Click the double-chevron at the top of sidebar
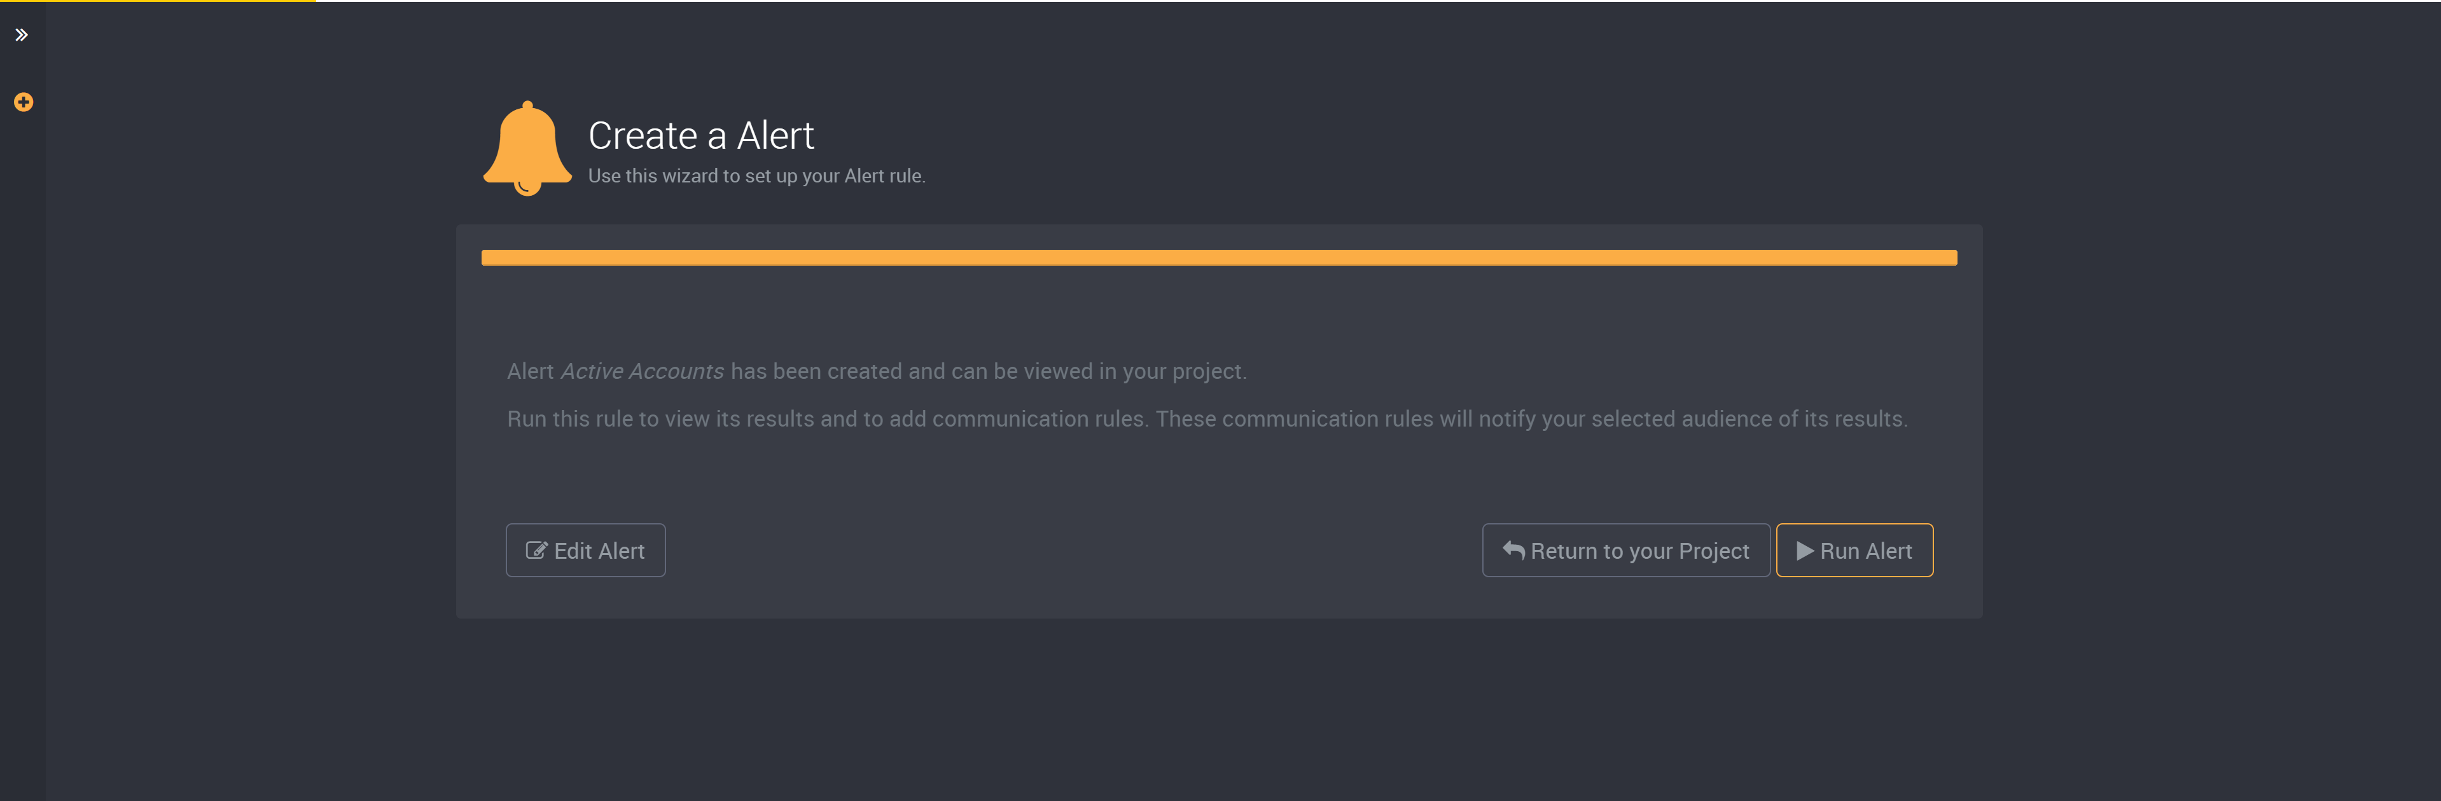This screenshot has height=801, width=2441. point(22,35)
